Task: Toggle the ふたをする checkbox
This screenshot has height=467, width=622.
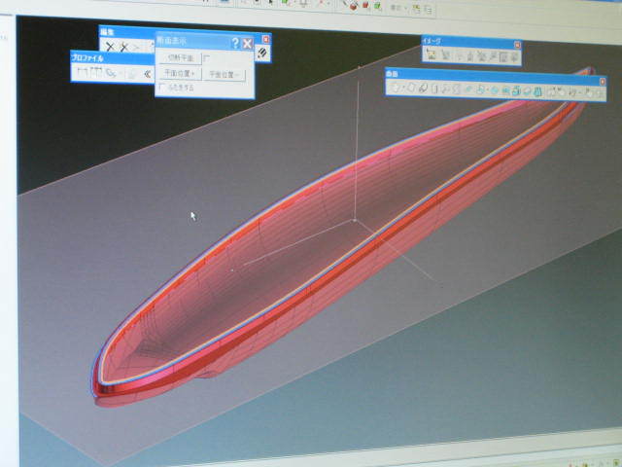Action: pos(162,87)
